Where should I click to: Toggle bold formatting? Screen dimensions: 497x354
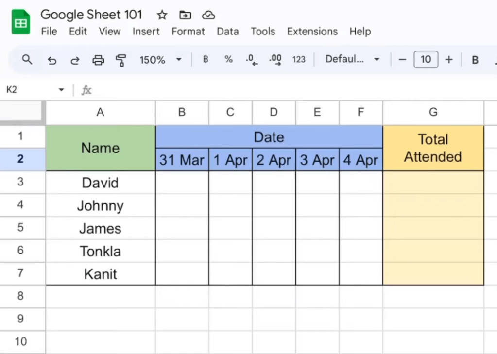coord(475,60)
